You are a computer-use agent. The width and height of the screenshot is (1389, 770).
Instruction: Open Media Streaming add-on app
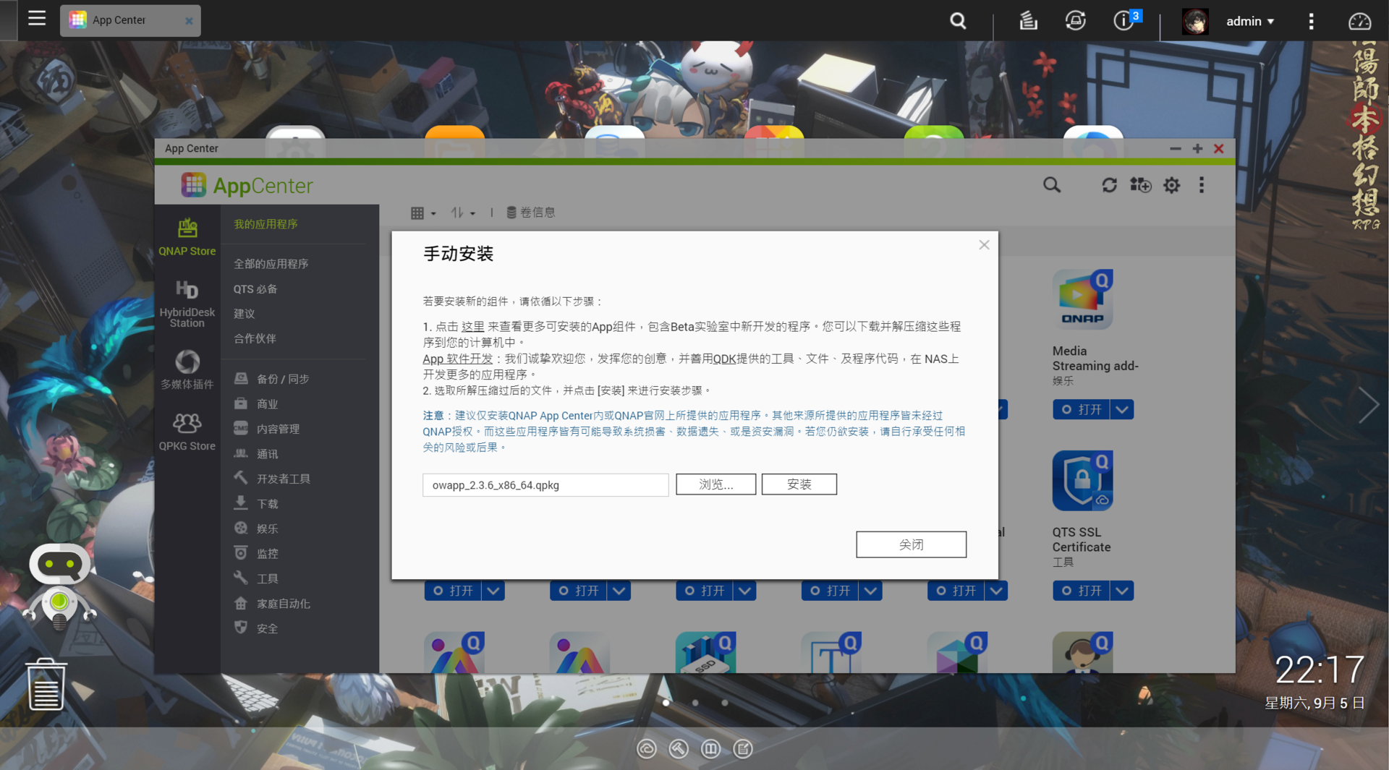point(1081,409)
